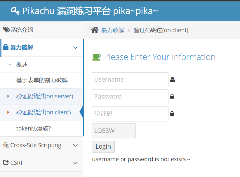The height and width of the screenshot is (177, 240).
Task: Expand the CSRF section chevron
Action: click(x=75, y=163)
